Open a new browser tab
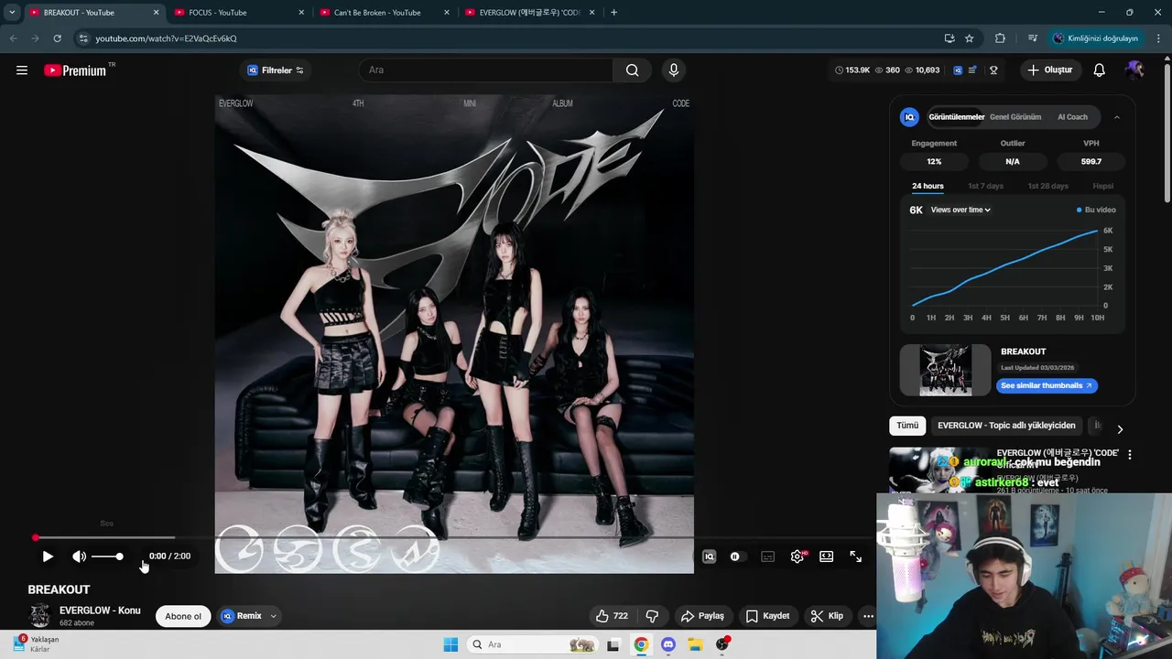 click(x=613, y=13)
